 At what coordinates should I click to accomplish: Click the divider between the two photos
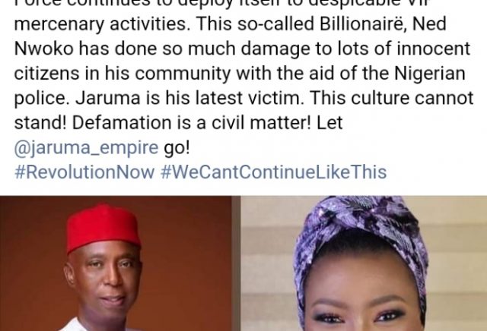pos(237,263)
